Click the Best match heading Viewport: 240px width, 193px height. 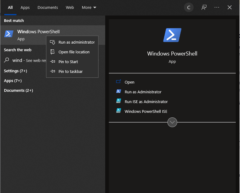(x=14, y=20)
